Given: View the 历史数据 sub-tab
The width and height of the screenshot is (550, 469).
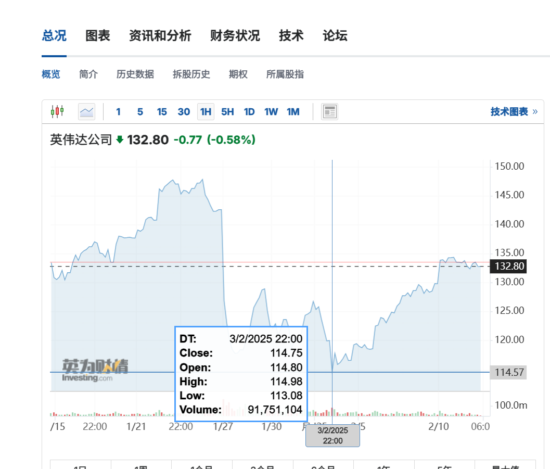Looking at the screenshot, I should (135, 74).
